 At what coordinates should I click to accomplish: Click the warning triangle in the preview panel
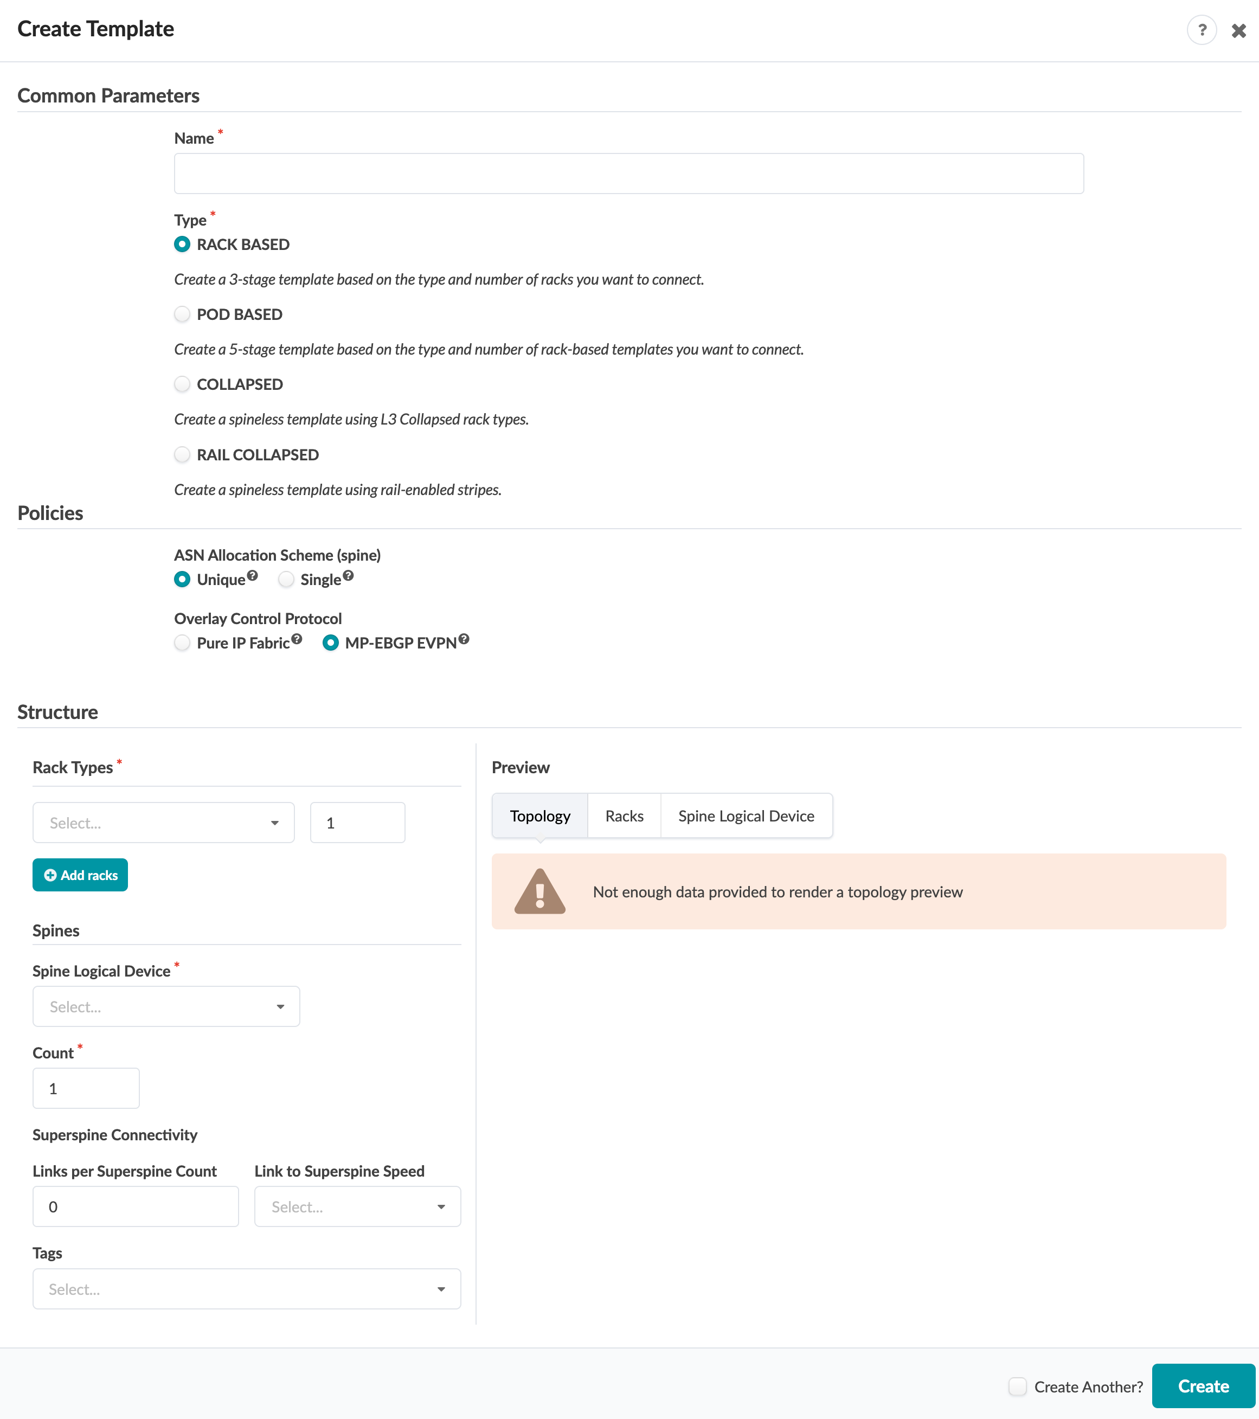coord(540,892)
